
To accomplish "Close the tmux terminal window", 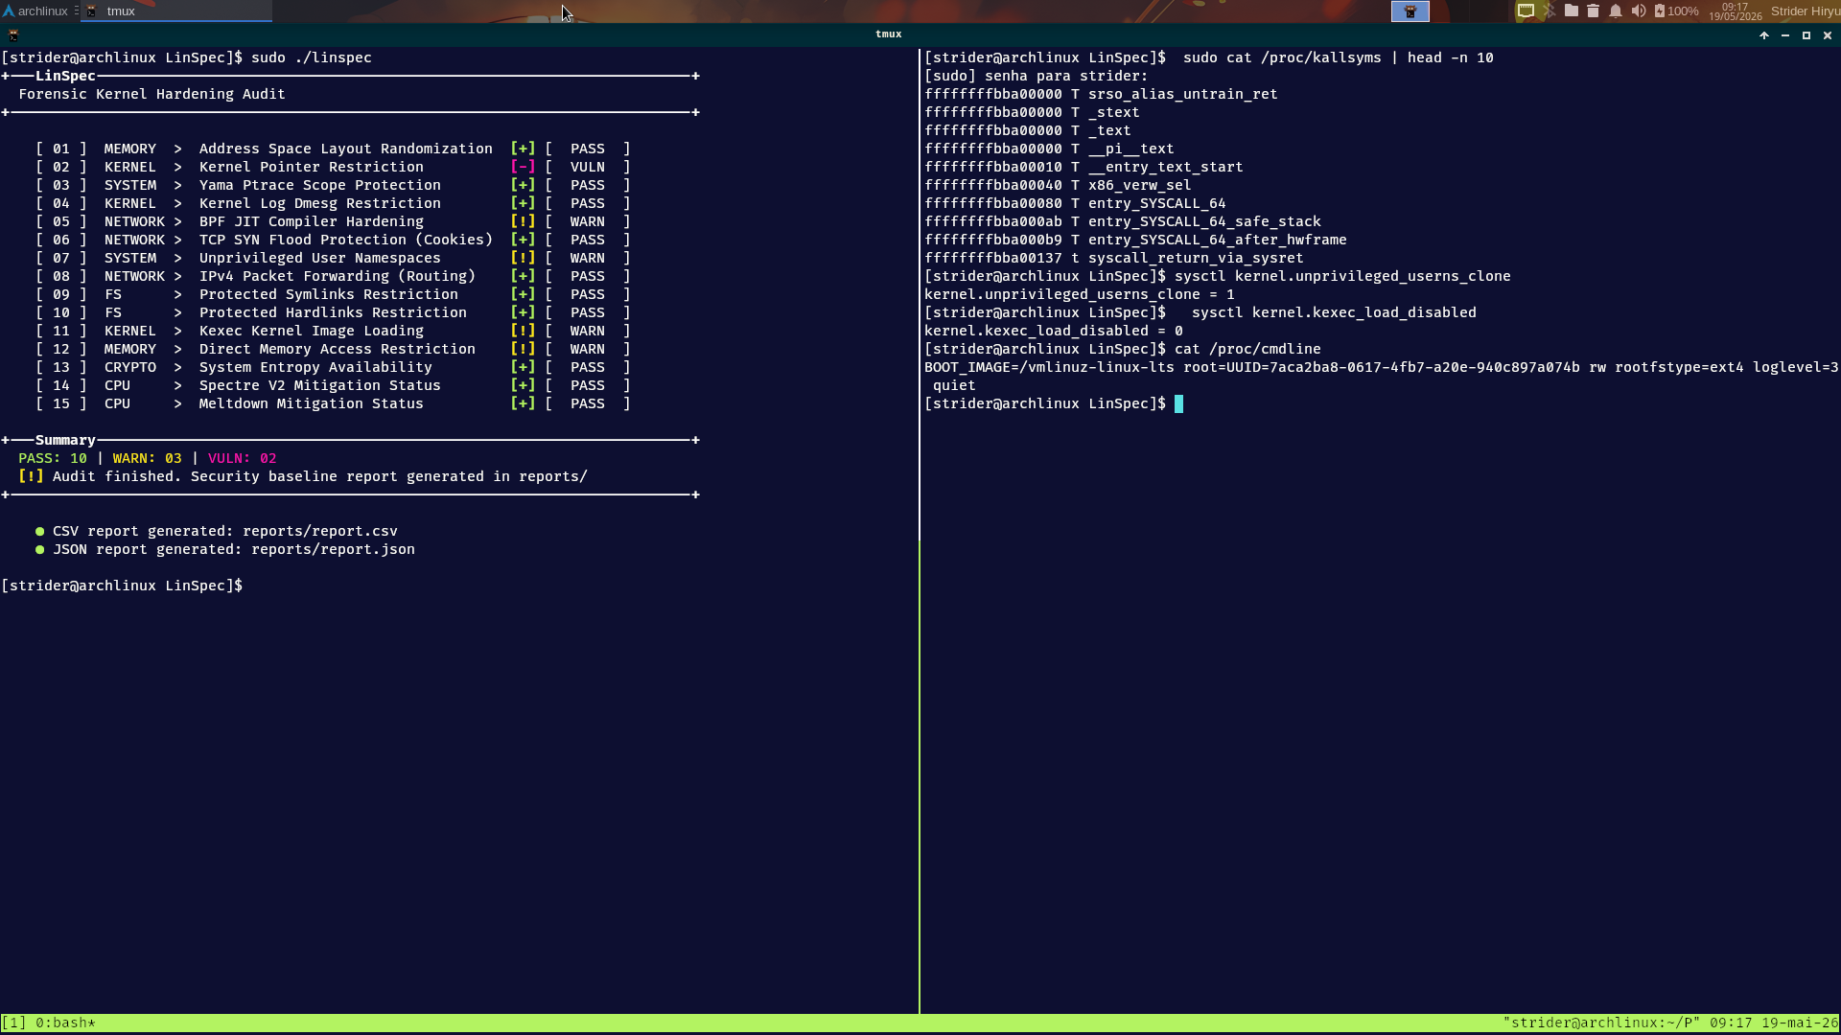I will tap(1827, 35).
